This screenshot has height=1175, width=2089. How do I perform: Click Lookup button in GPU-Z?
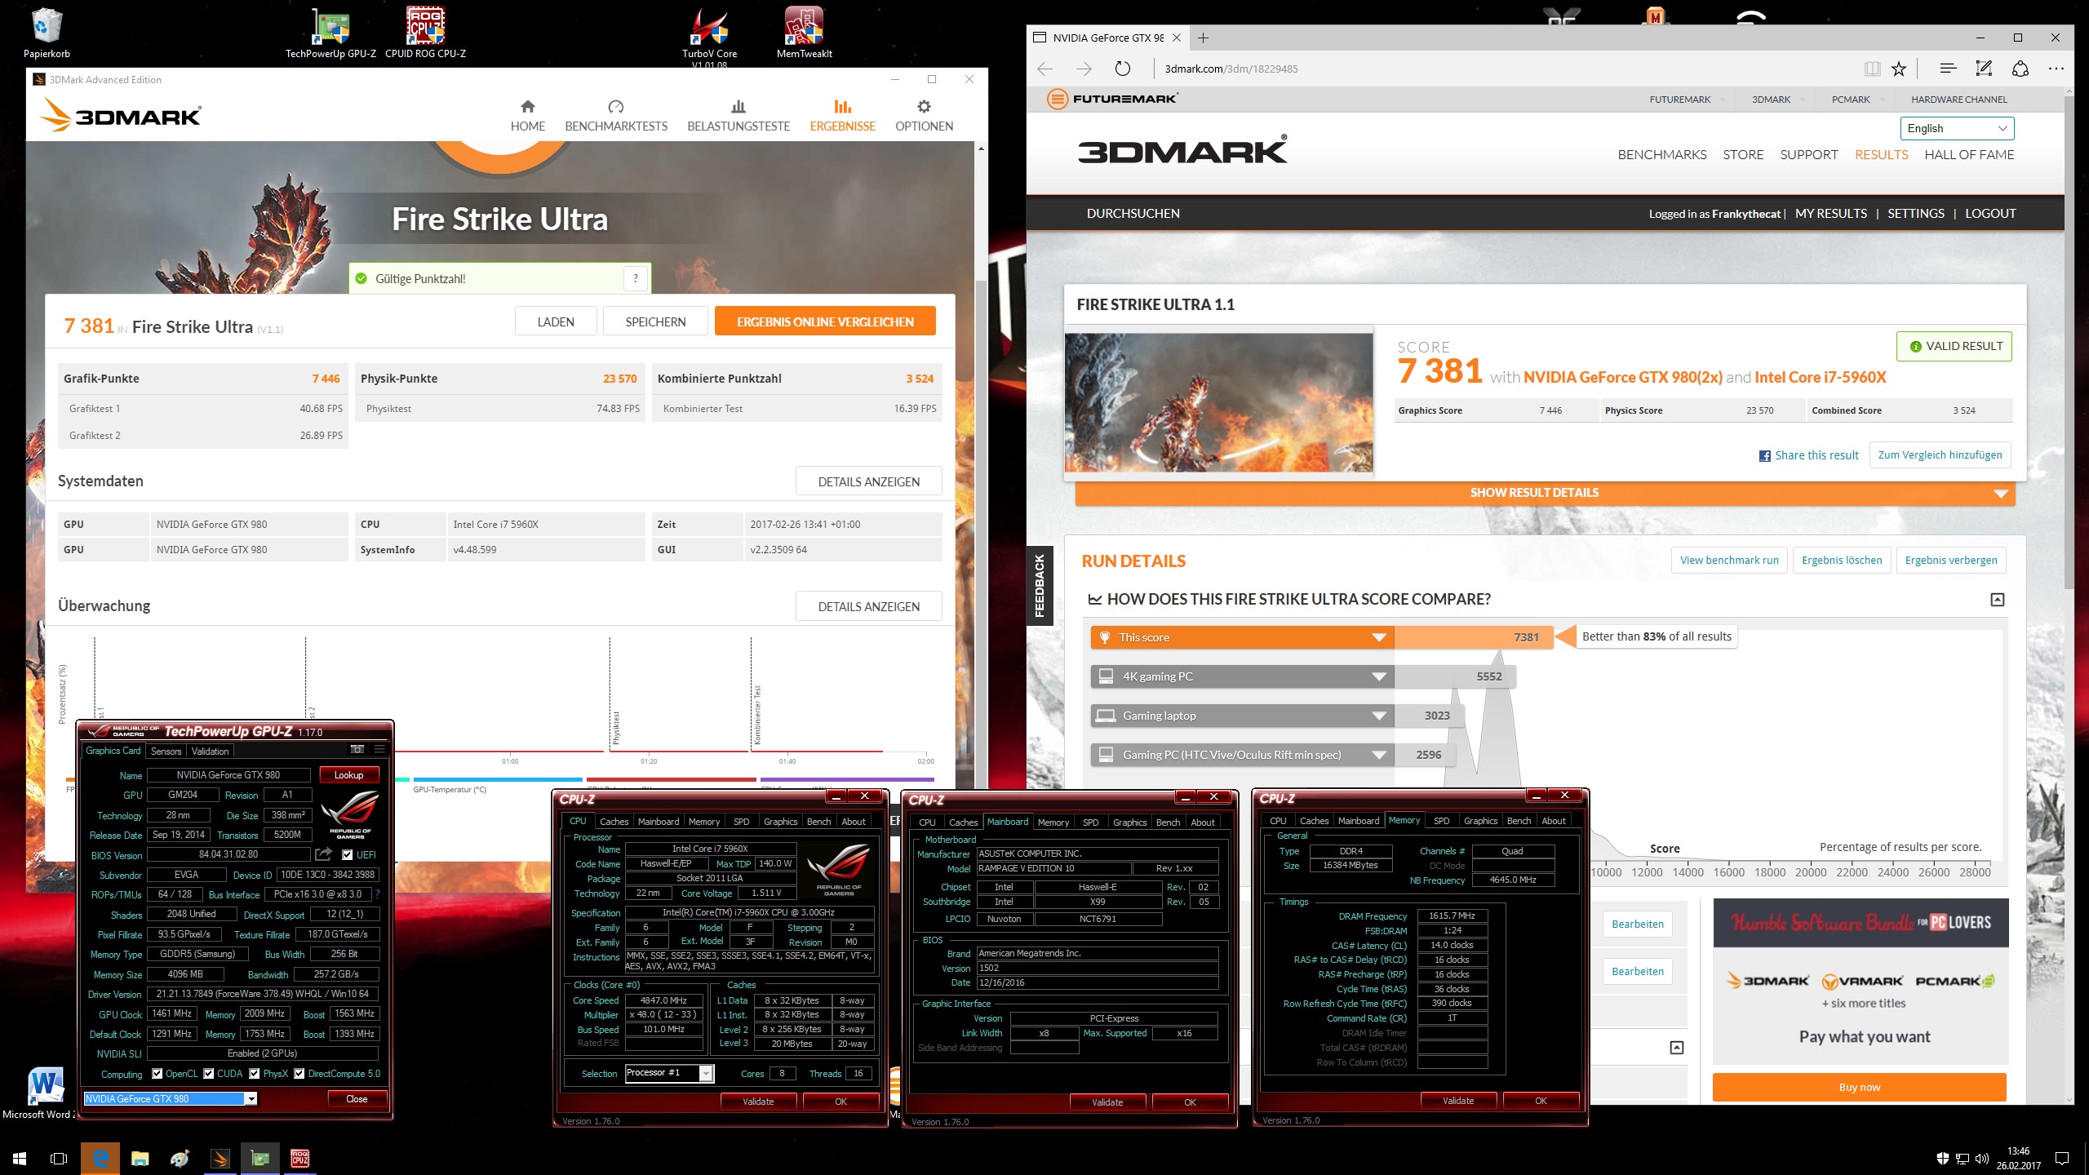(x=348, y=775)
